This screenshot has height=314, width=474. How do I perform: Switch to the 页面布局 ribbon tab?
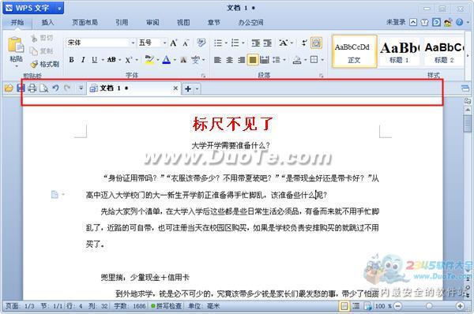pyautogui.click(x=85, y=22)
